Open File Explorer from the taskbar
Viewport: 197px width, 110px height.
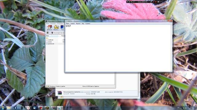9,108
